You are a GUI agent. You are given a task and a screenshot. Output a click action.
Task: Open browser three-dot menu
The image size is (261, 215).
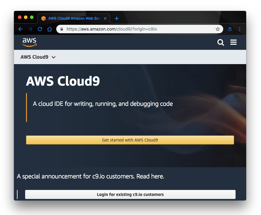tap(240, 29)
